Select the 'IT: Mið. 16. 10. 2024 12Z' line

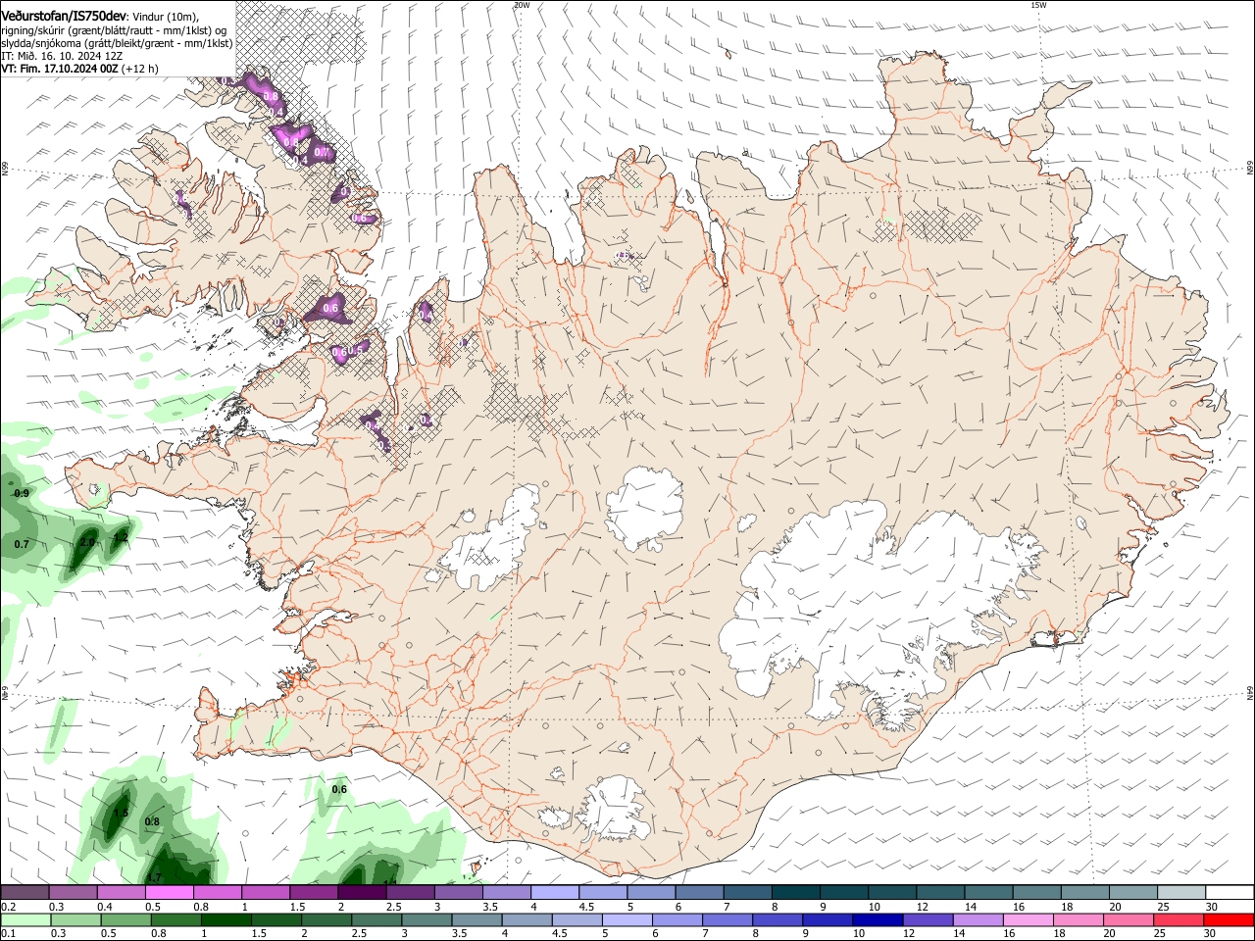tap(63, 56)
